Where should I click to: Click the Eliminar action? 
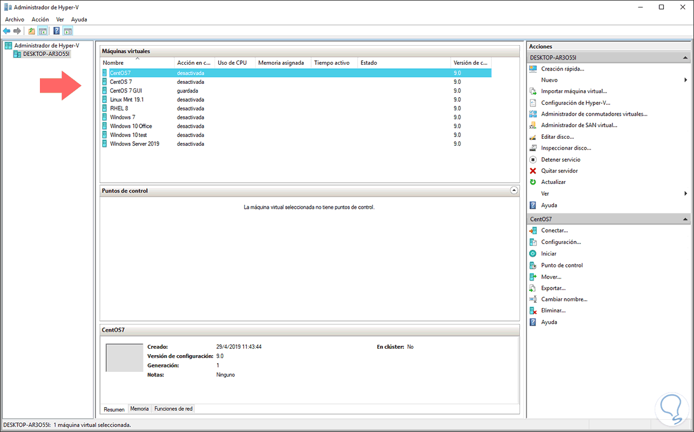click(x=553, y=311)
